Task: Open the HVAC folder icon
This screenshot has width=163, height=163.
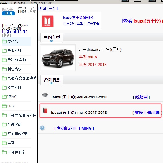Action: (x=4, y=97)
